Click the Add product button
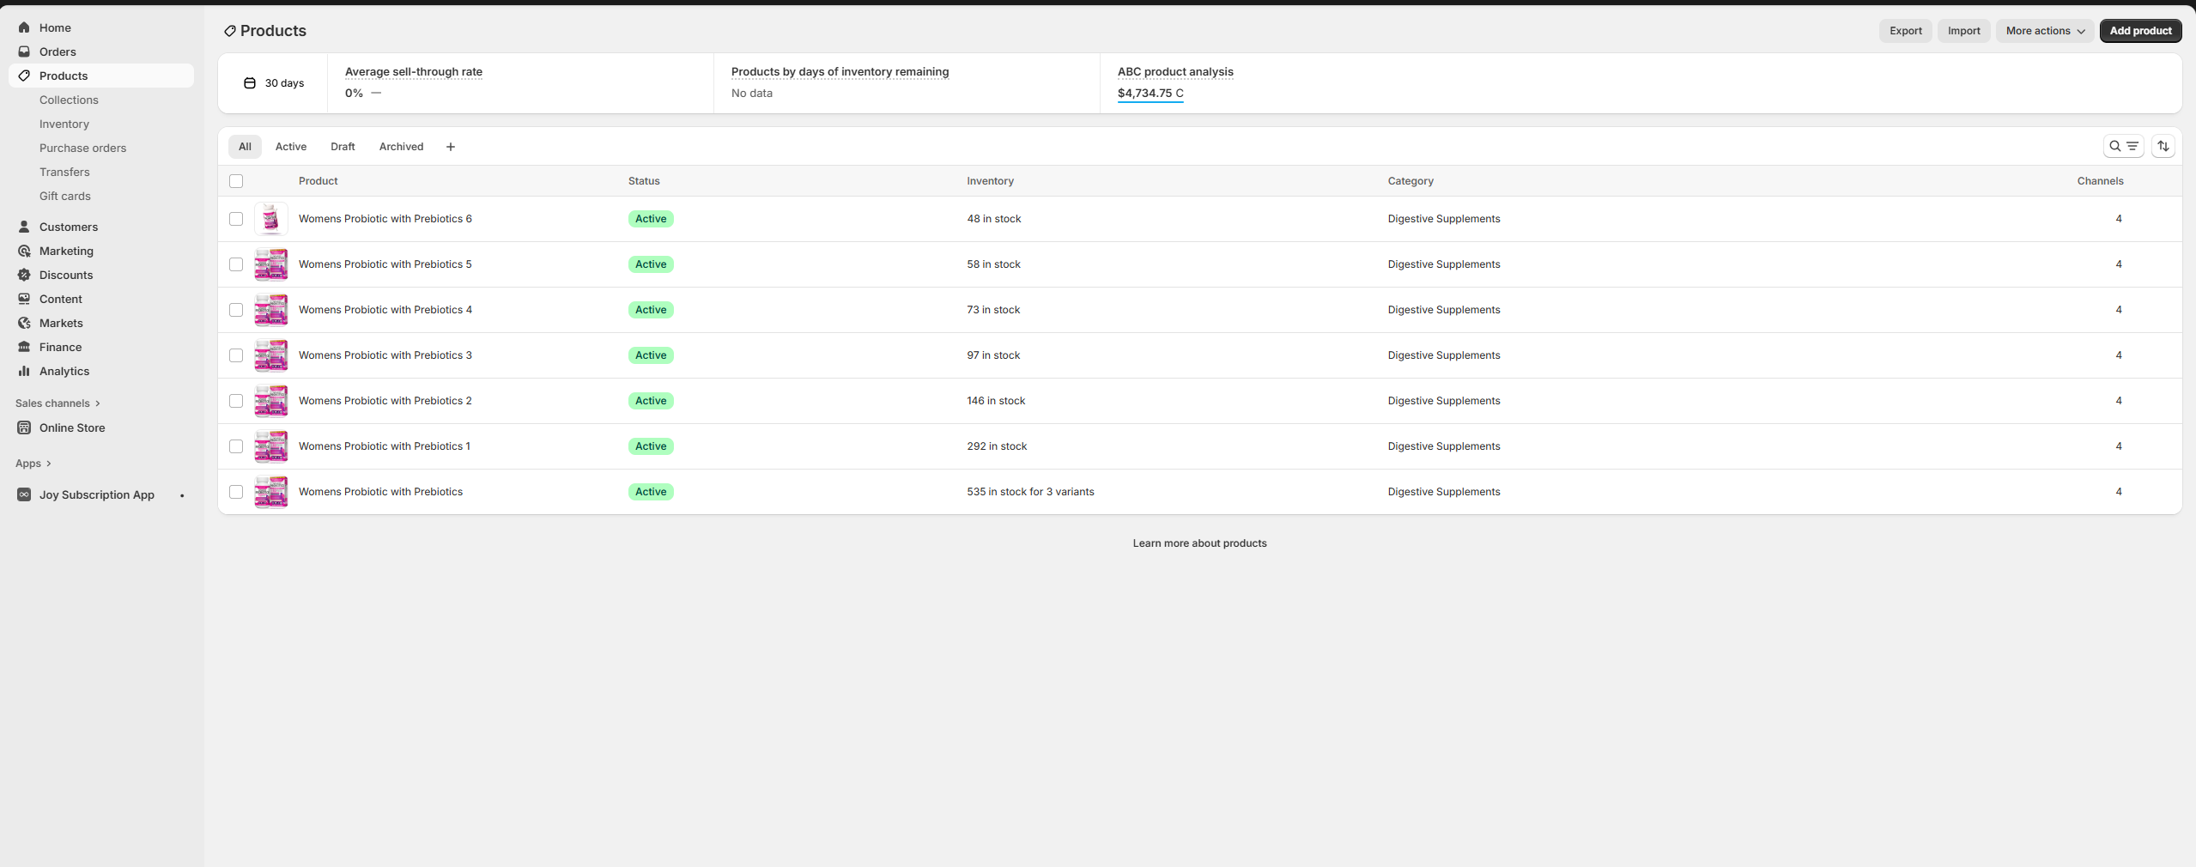This screenshot has height=867, width=2196. tap(2140, 31)
